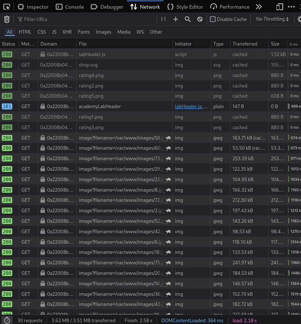
Task: Click turtle icon on images/6 row
Action: (x=168, y=242)
